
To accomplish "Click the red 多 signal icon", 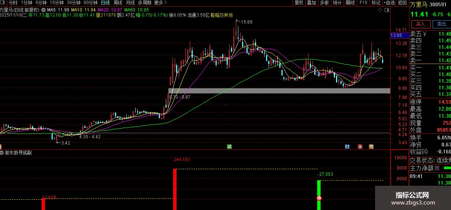I will [x=319, y=198].
